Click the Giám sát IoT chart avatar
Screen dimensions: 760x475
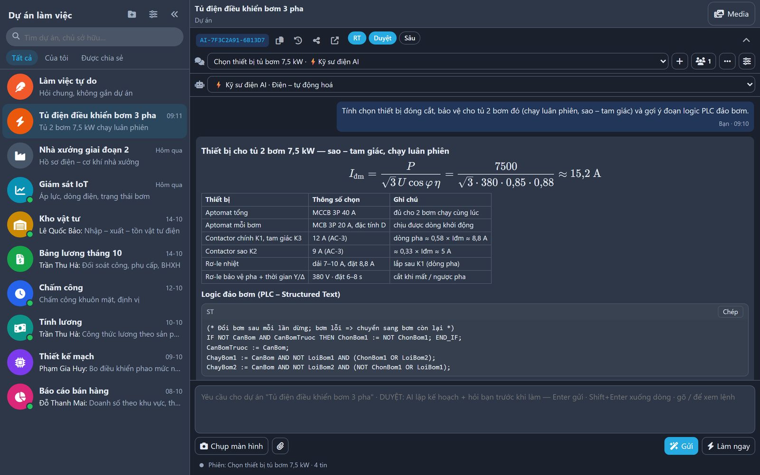20,190
